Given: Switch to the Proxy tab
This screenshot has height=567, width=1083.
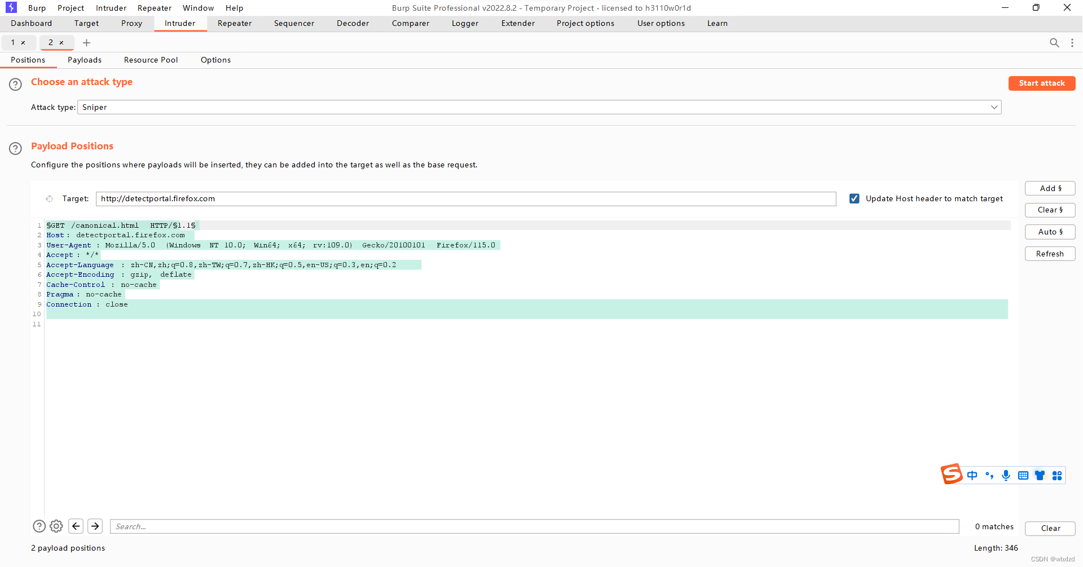Looking at the screenshot, I should tap(131, 23).
